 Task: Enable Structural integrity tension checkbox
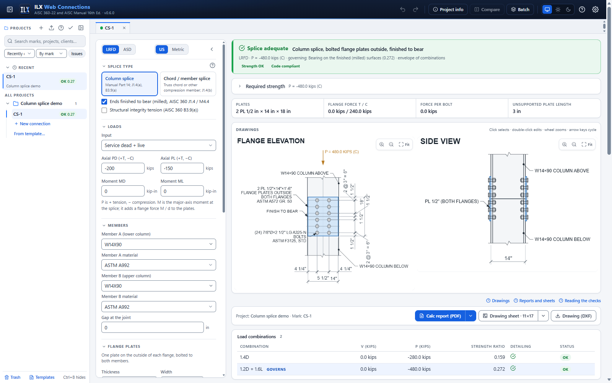[104, 110]
